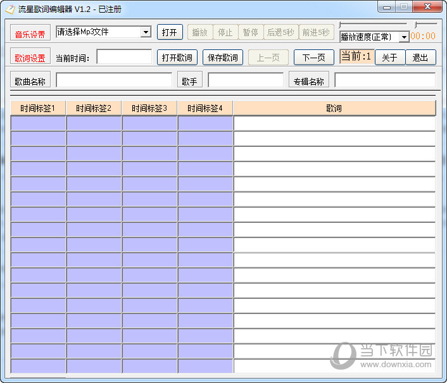Click the first lyric text row
This screenshot has height=383, width=447.
[335, 123]
